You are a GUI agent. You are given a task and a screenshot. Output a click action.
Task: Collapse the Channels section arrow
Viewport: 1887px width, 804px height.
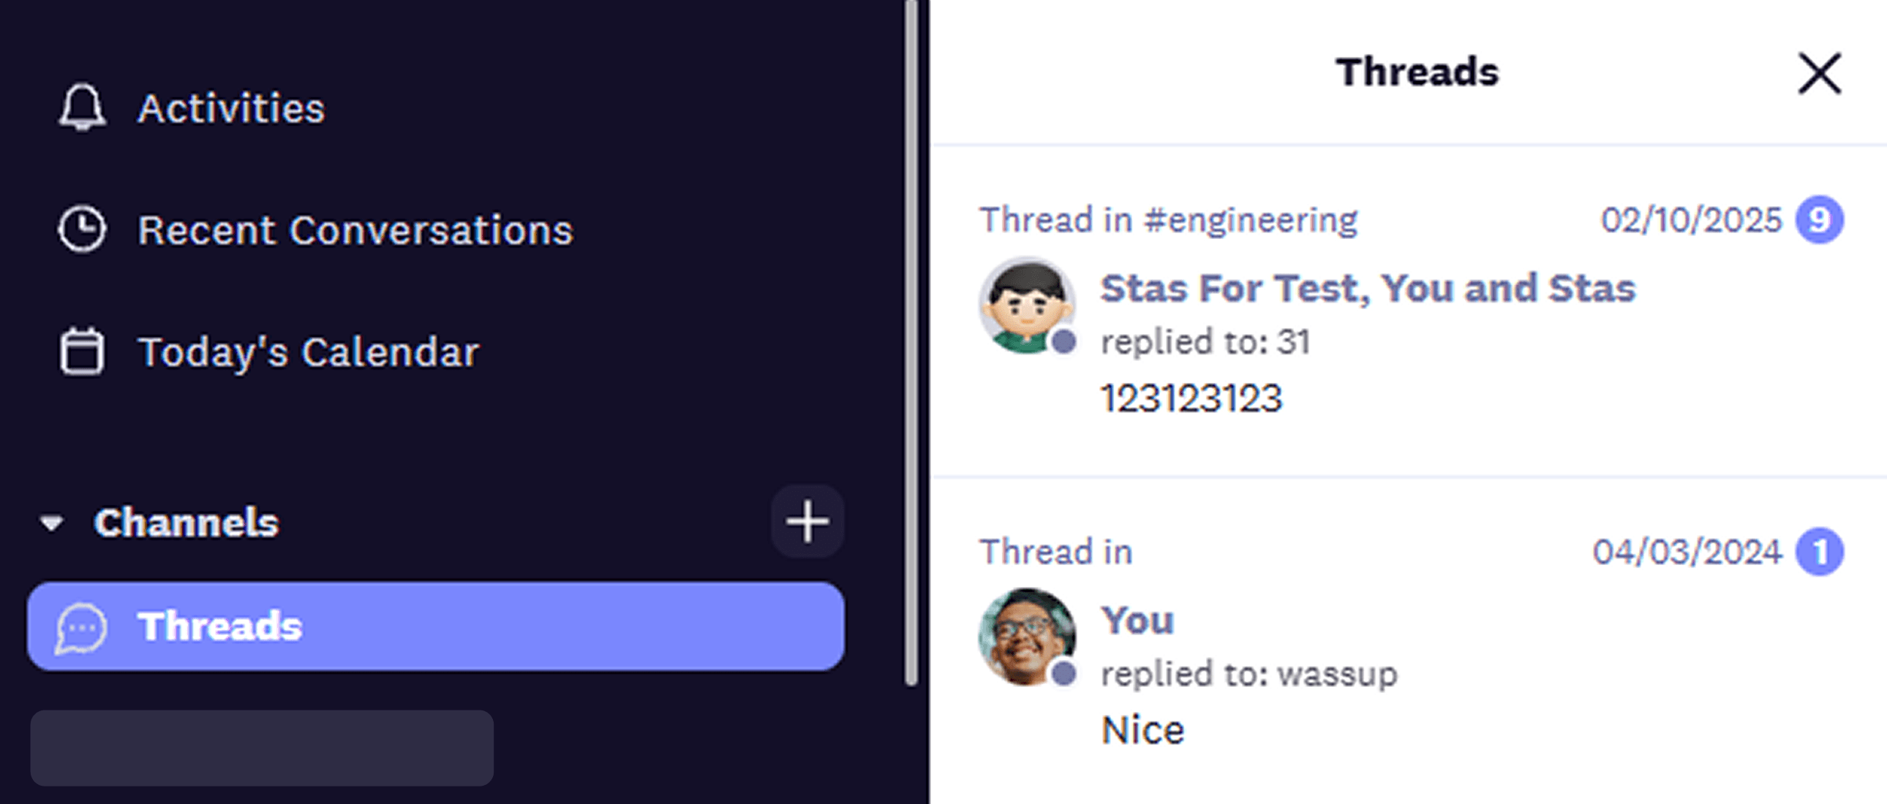[x=52, y=523]
